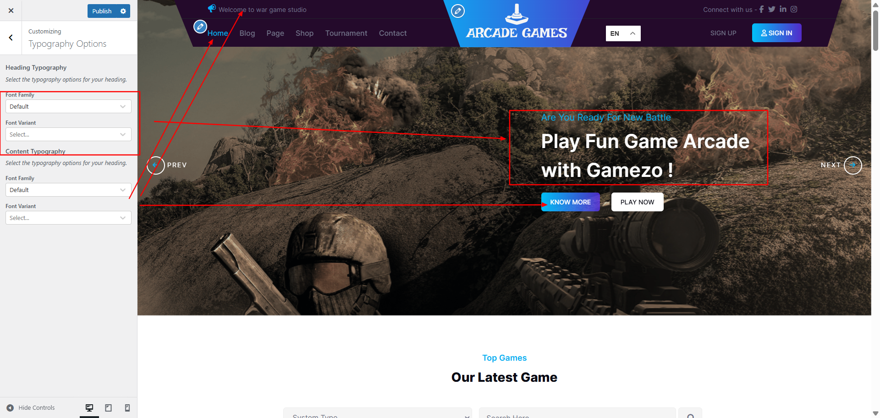The image size is (880, 418).
Task: Switch to desktop preview device
Action: pyautogui.click(x=89, y=408)
